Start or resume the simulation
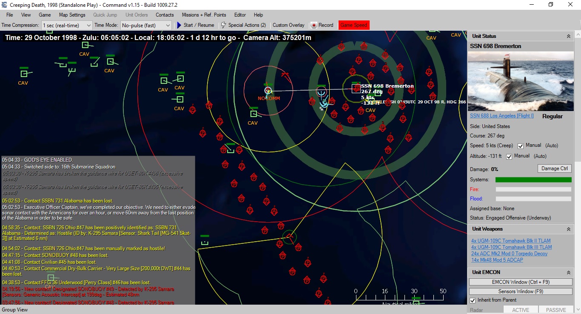Image resolution: width=581 pixels, height=314 pixels. tap(195, 25)
